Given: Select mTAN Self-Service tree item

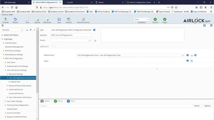Looking at the screenshot, I should click(16, 90).
